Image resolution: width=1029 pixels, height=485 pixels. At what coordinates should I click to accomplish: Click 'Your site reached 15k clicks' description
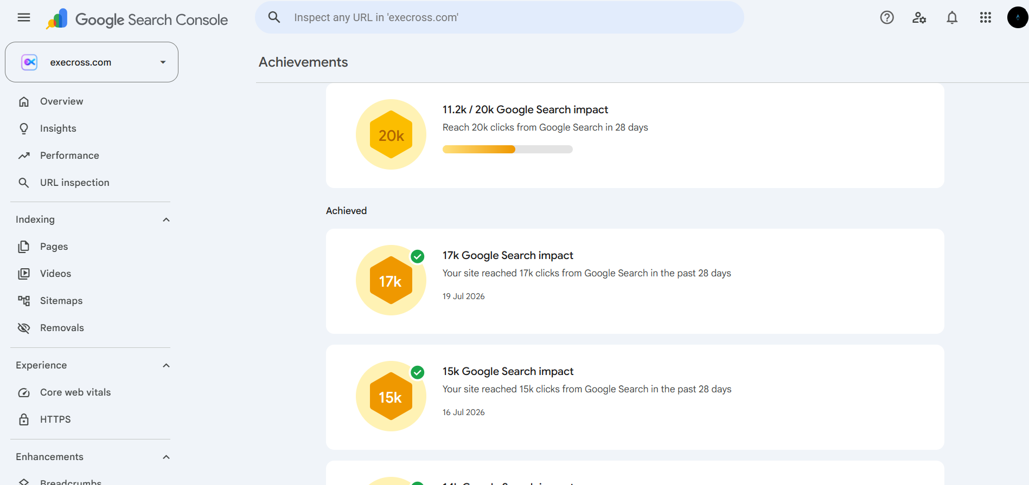pyautogui.click(x=587, y=389)
